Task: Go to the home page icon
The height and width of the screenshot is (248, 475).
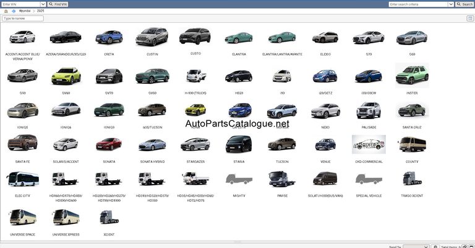Action: [6, 11]
